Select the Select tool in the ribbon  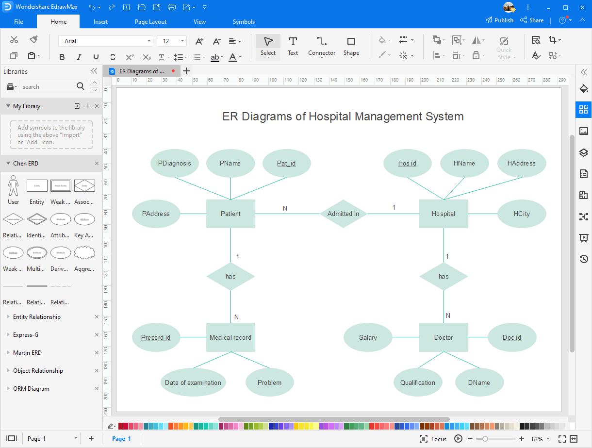coord(268,46)
